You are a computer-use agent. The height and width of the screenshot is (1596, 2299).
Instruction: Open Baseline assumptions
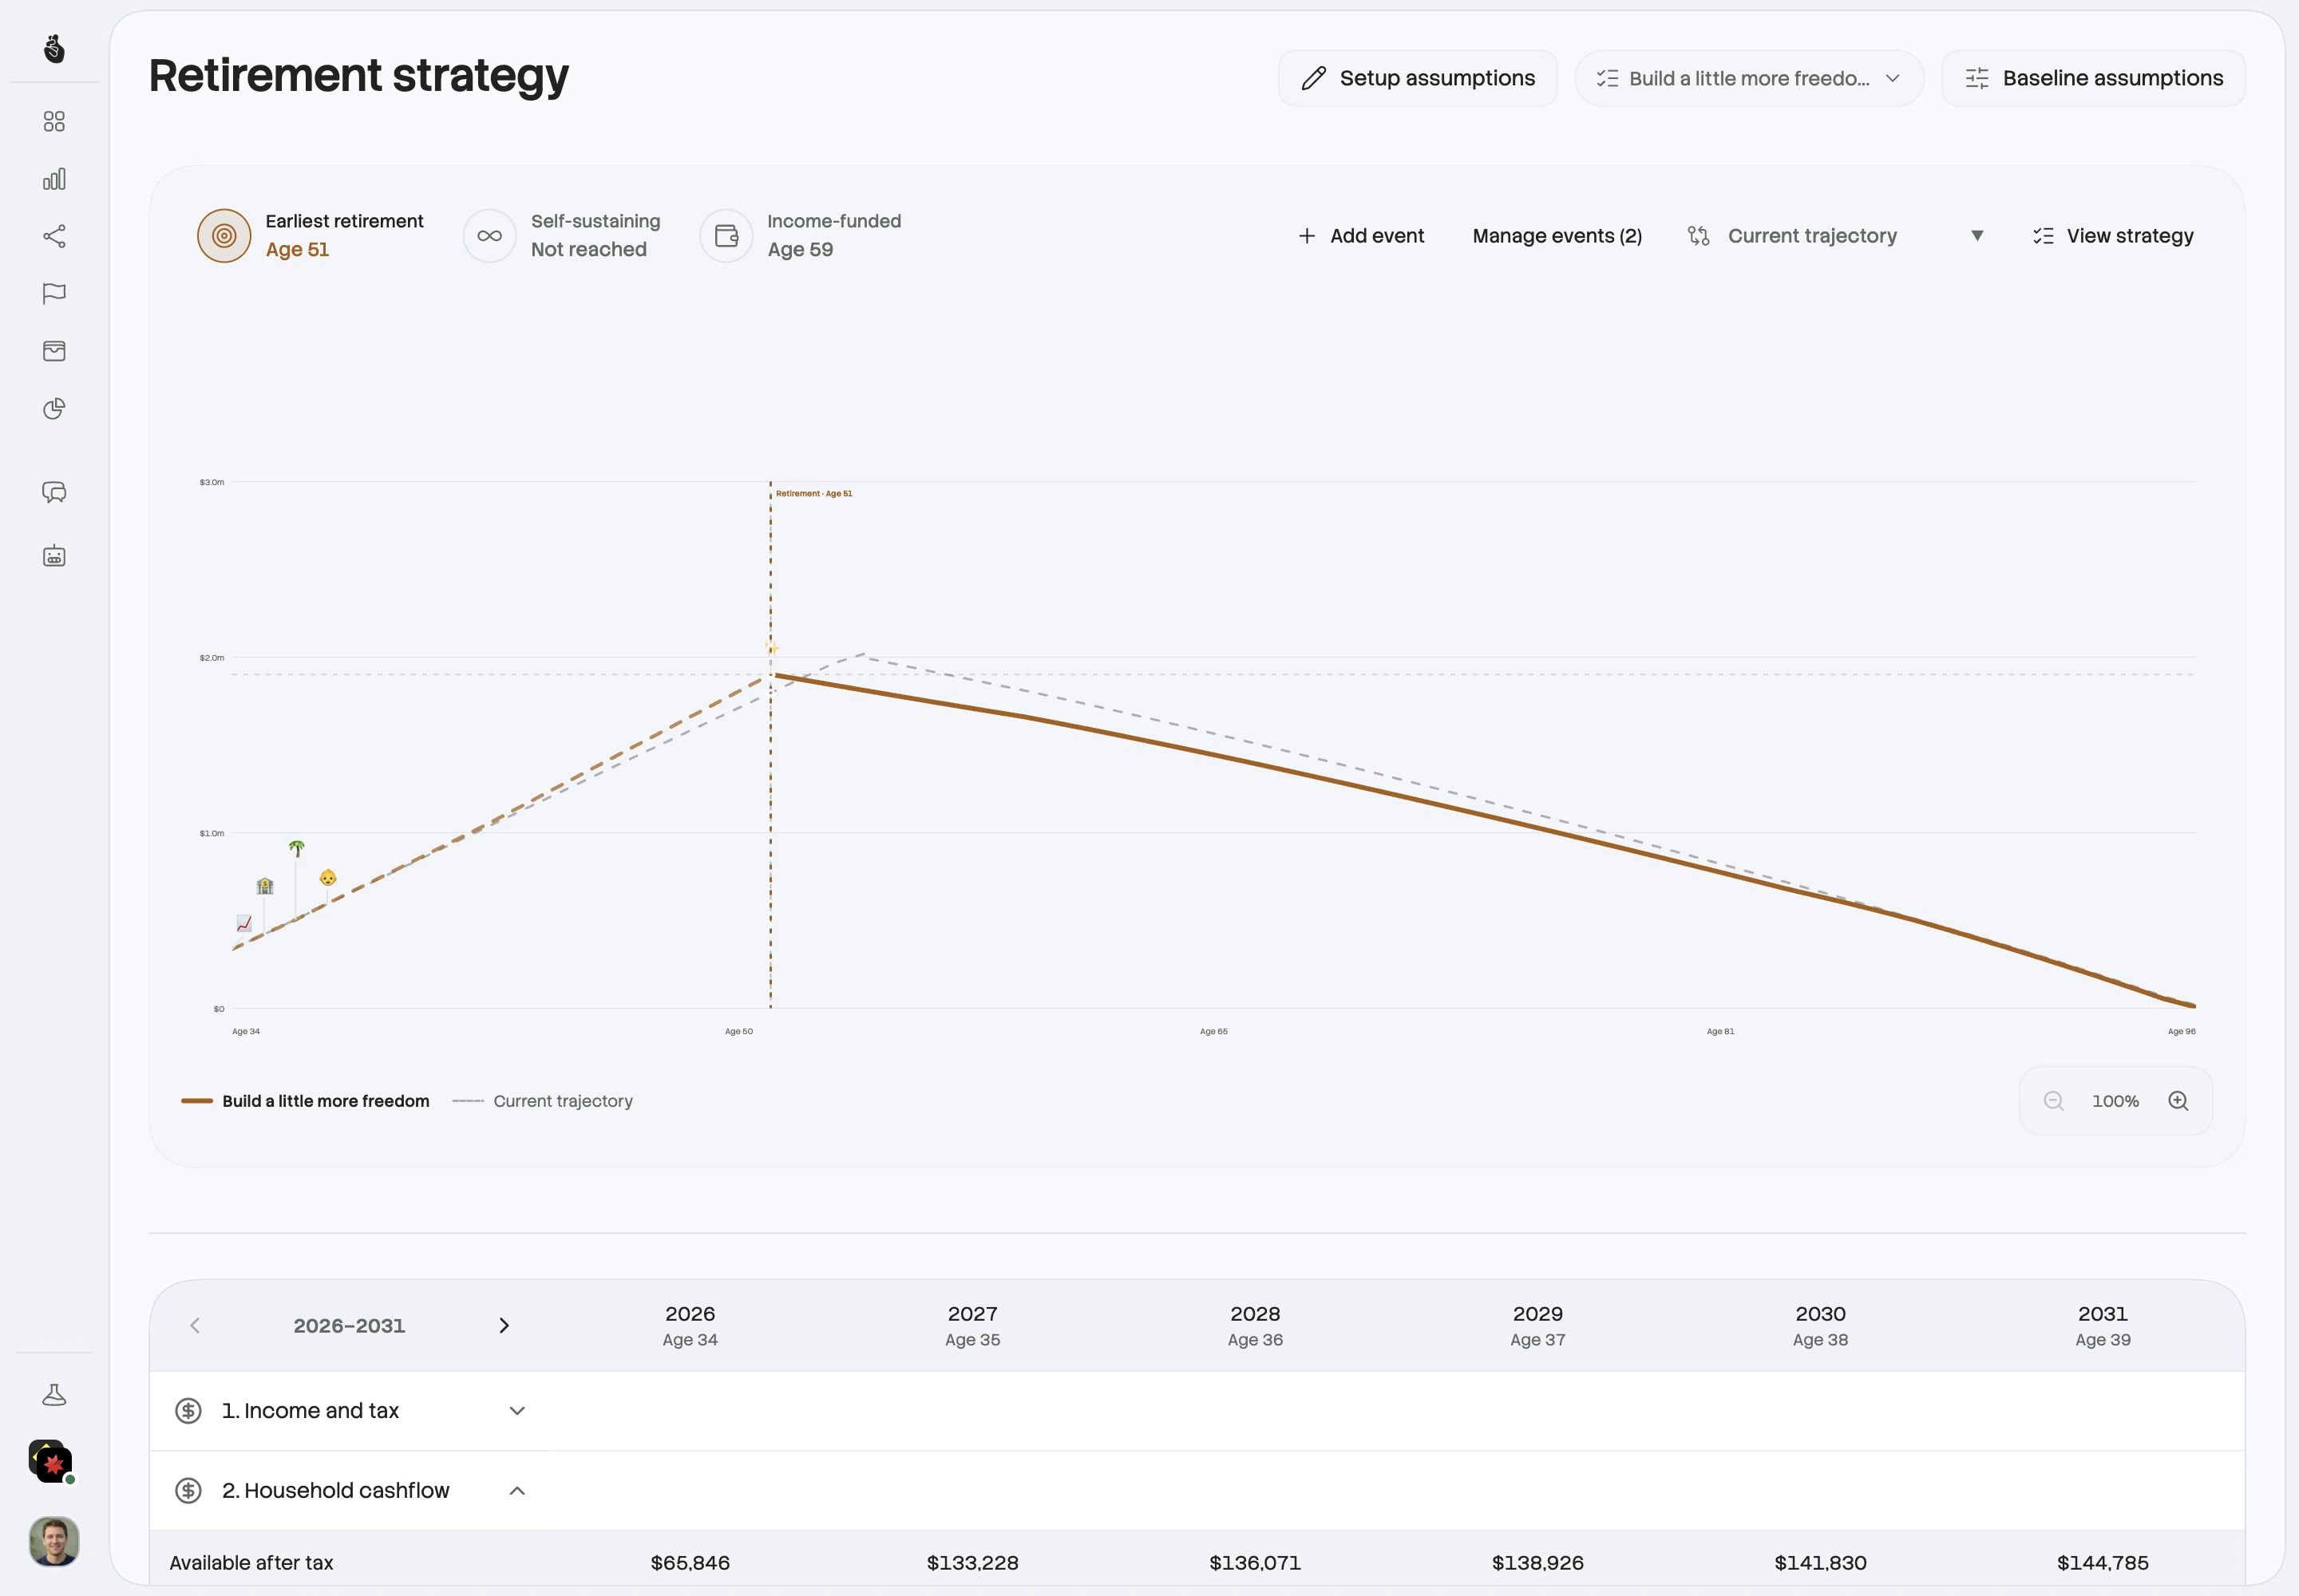pos(2093,78)
